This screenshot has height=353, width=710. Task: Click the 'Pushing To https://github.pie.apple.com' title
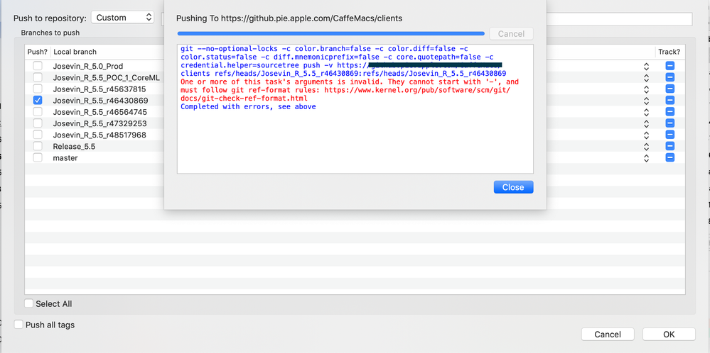click(x=289, y=18)
